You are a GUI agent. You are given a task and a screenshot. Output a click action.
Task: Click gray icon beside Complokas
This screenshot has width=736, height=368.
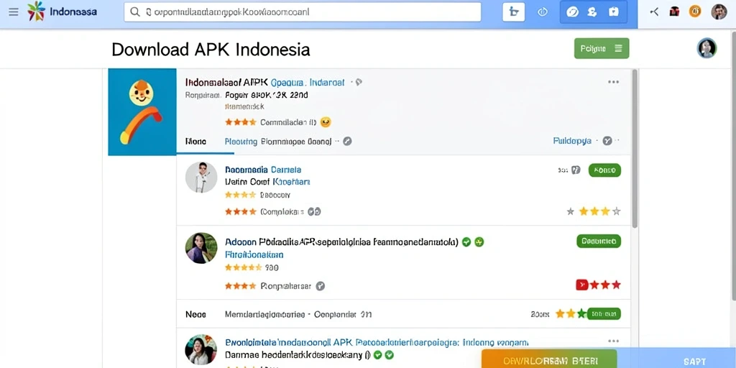point(314,212)
